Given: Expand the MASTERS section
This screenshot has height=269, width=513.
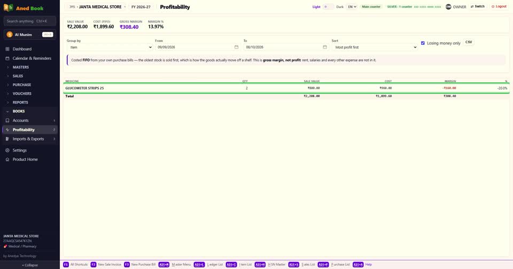Looking at the screenshot, I should coord(21,67).
